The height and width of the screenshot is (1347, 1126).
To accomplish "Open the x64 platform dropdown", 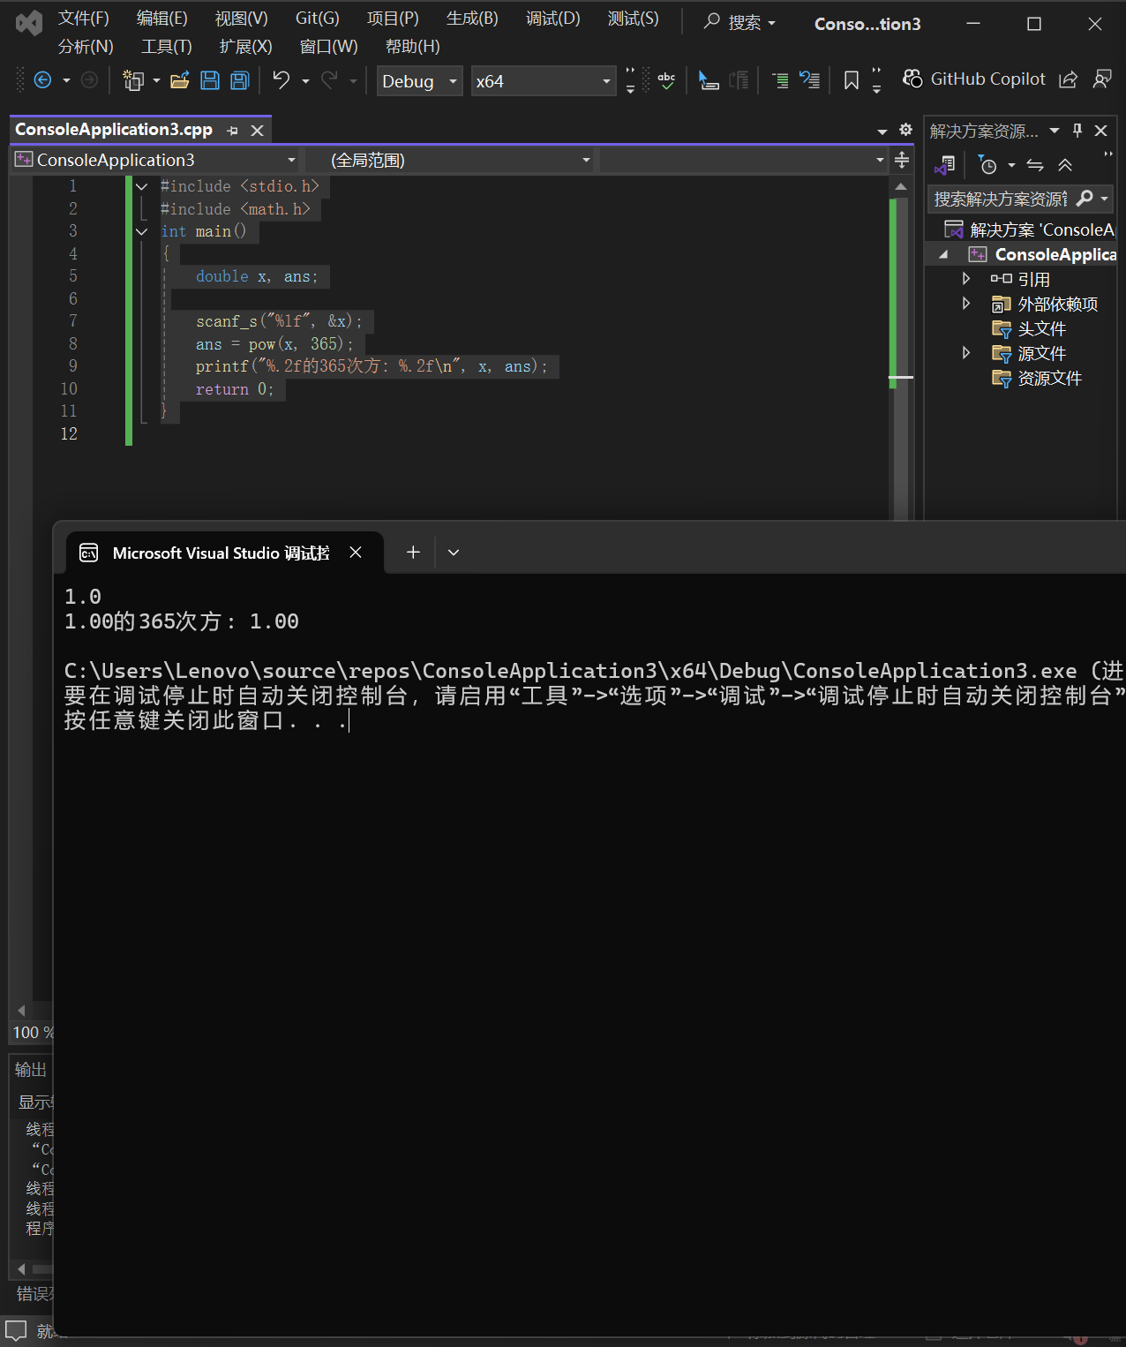I will [544, 81].
